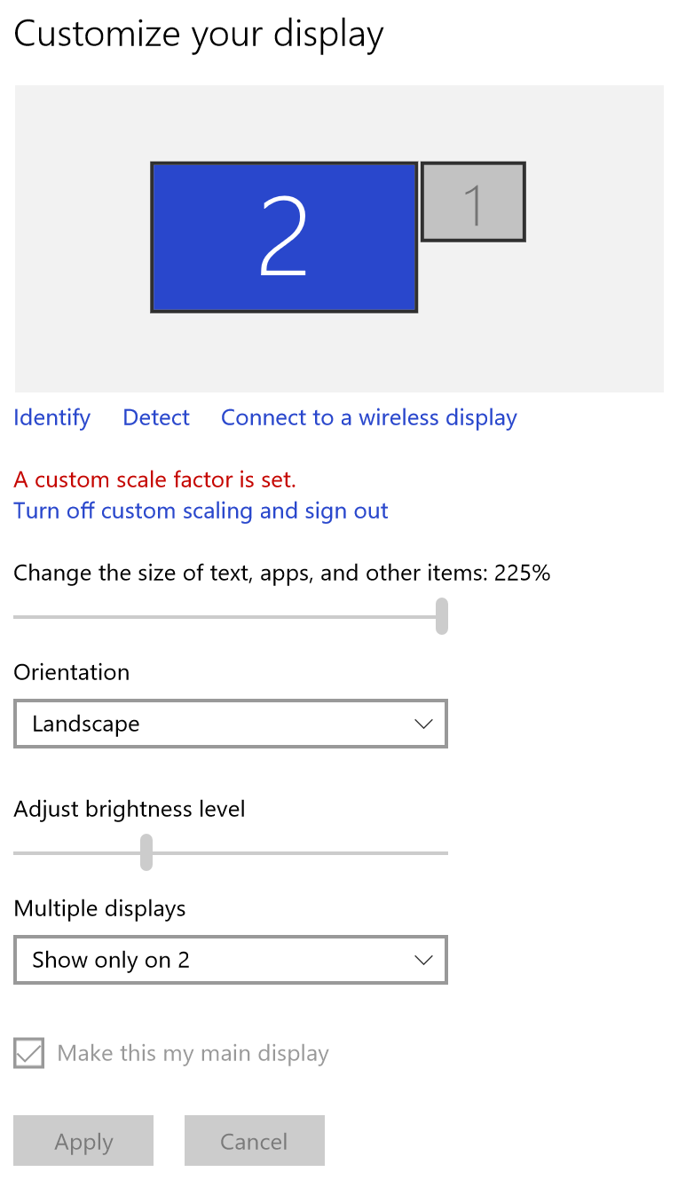Click the Orientation dropdown chevron arrow
The image size is (678, 1180).
click(x=423, y=724)
